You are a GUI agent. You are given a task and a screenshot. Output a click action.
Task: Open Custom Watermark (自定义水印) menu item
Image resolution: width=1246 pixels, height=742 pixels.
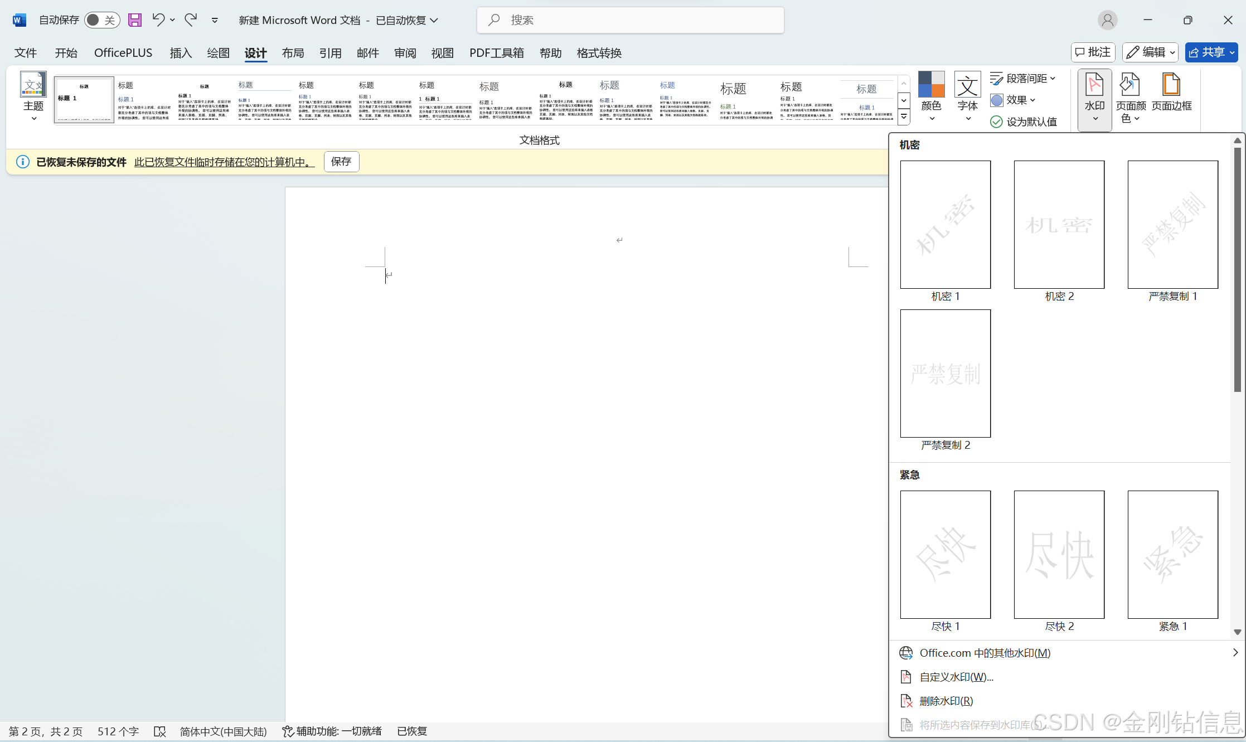coord(956,677)
